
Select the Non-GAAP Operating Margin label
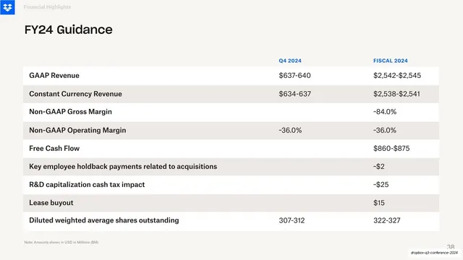[77, 130]
